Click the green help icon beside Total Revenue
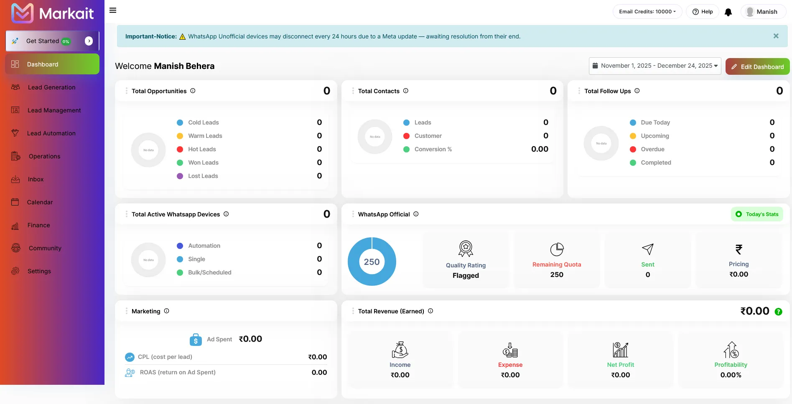Screen dimensions: 792x404 778,312
